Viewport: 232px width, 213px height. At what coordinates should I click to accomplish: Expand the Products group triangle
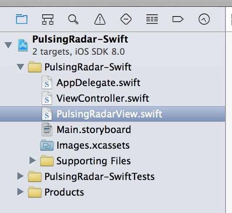20,192
